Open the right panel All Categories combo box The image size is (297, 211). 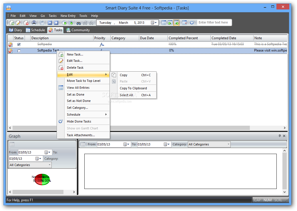pos(209,144)
